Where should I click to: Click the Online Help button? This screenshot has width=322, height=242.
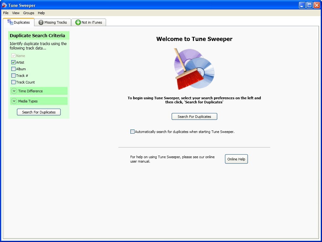pyautogui.click(x=236, y=159)
